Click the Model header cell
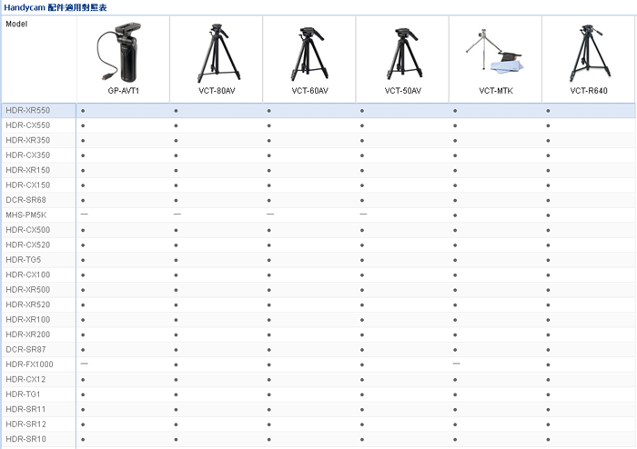Screen dimensions: 637x449 [39, 59]
